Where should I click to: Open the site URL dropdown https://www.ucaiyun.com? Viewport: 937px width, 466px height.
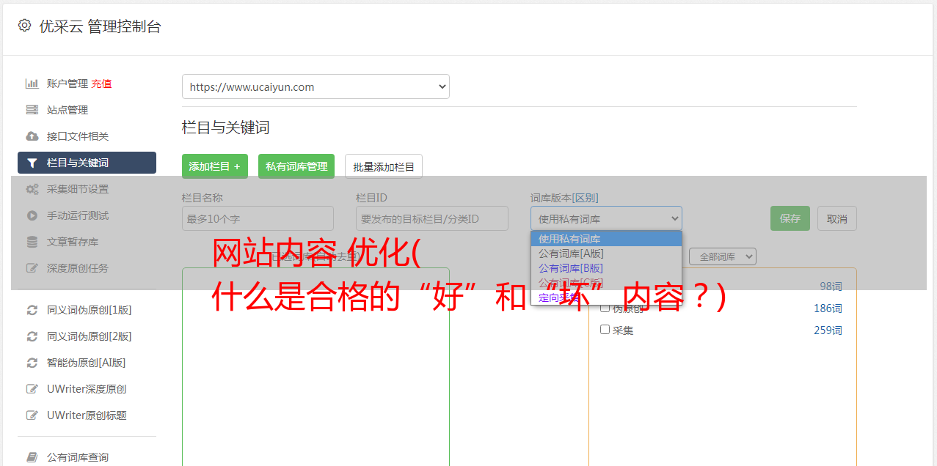(316, 86)
